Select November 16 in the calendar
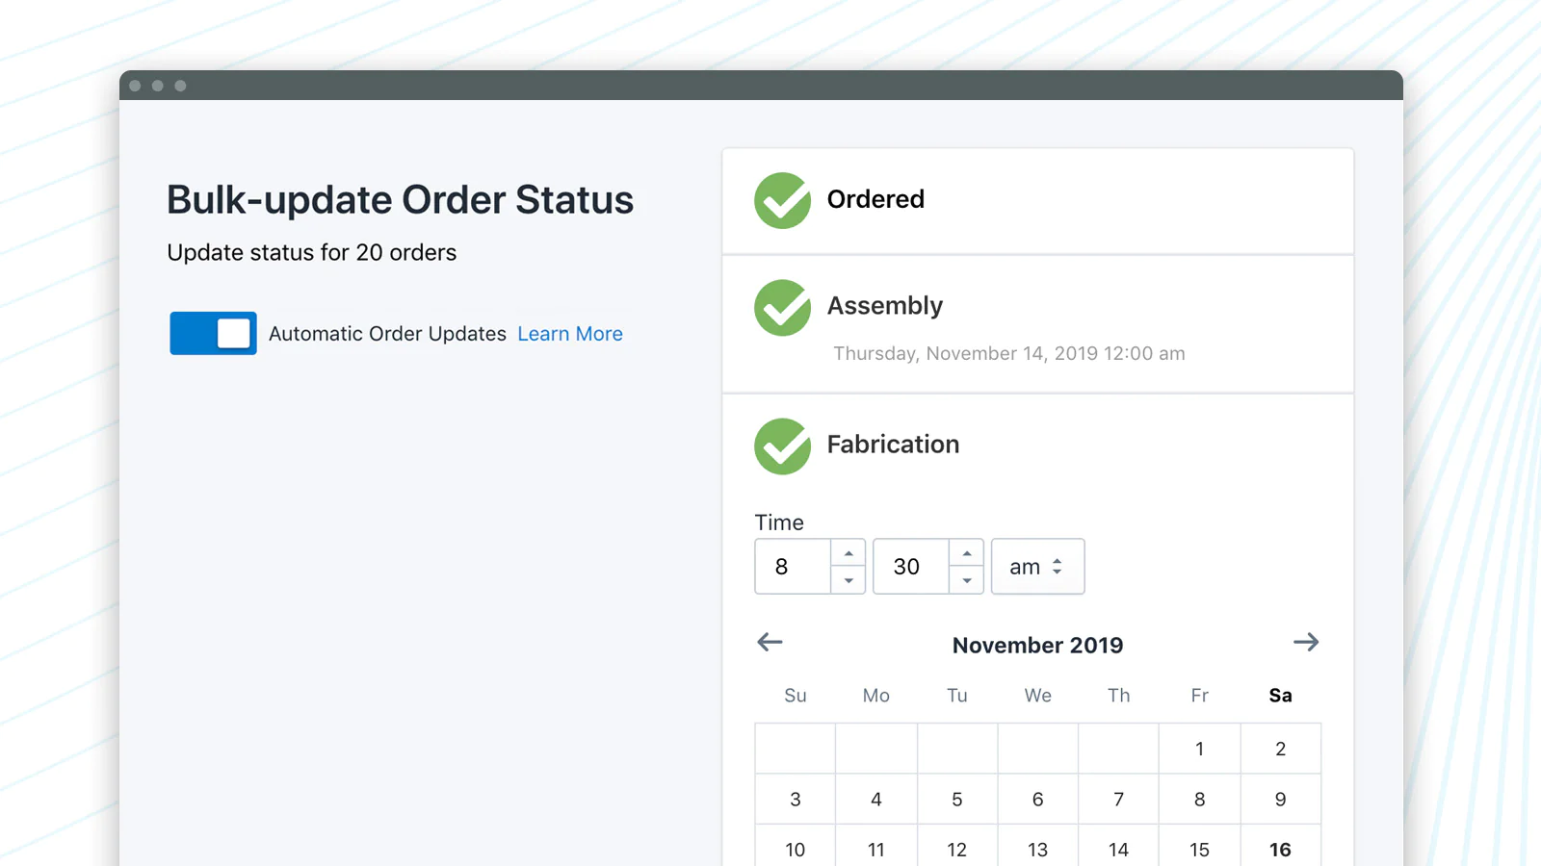The width and height of the screenshot is (1541, 866). point(1280,849)
